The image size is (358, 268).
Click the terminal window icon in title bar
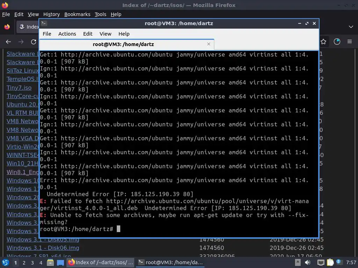(x=44, y=23)
